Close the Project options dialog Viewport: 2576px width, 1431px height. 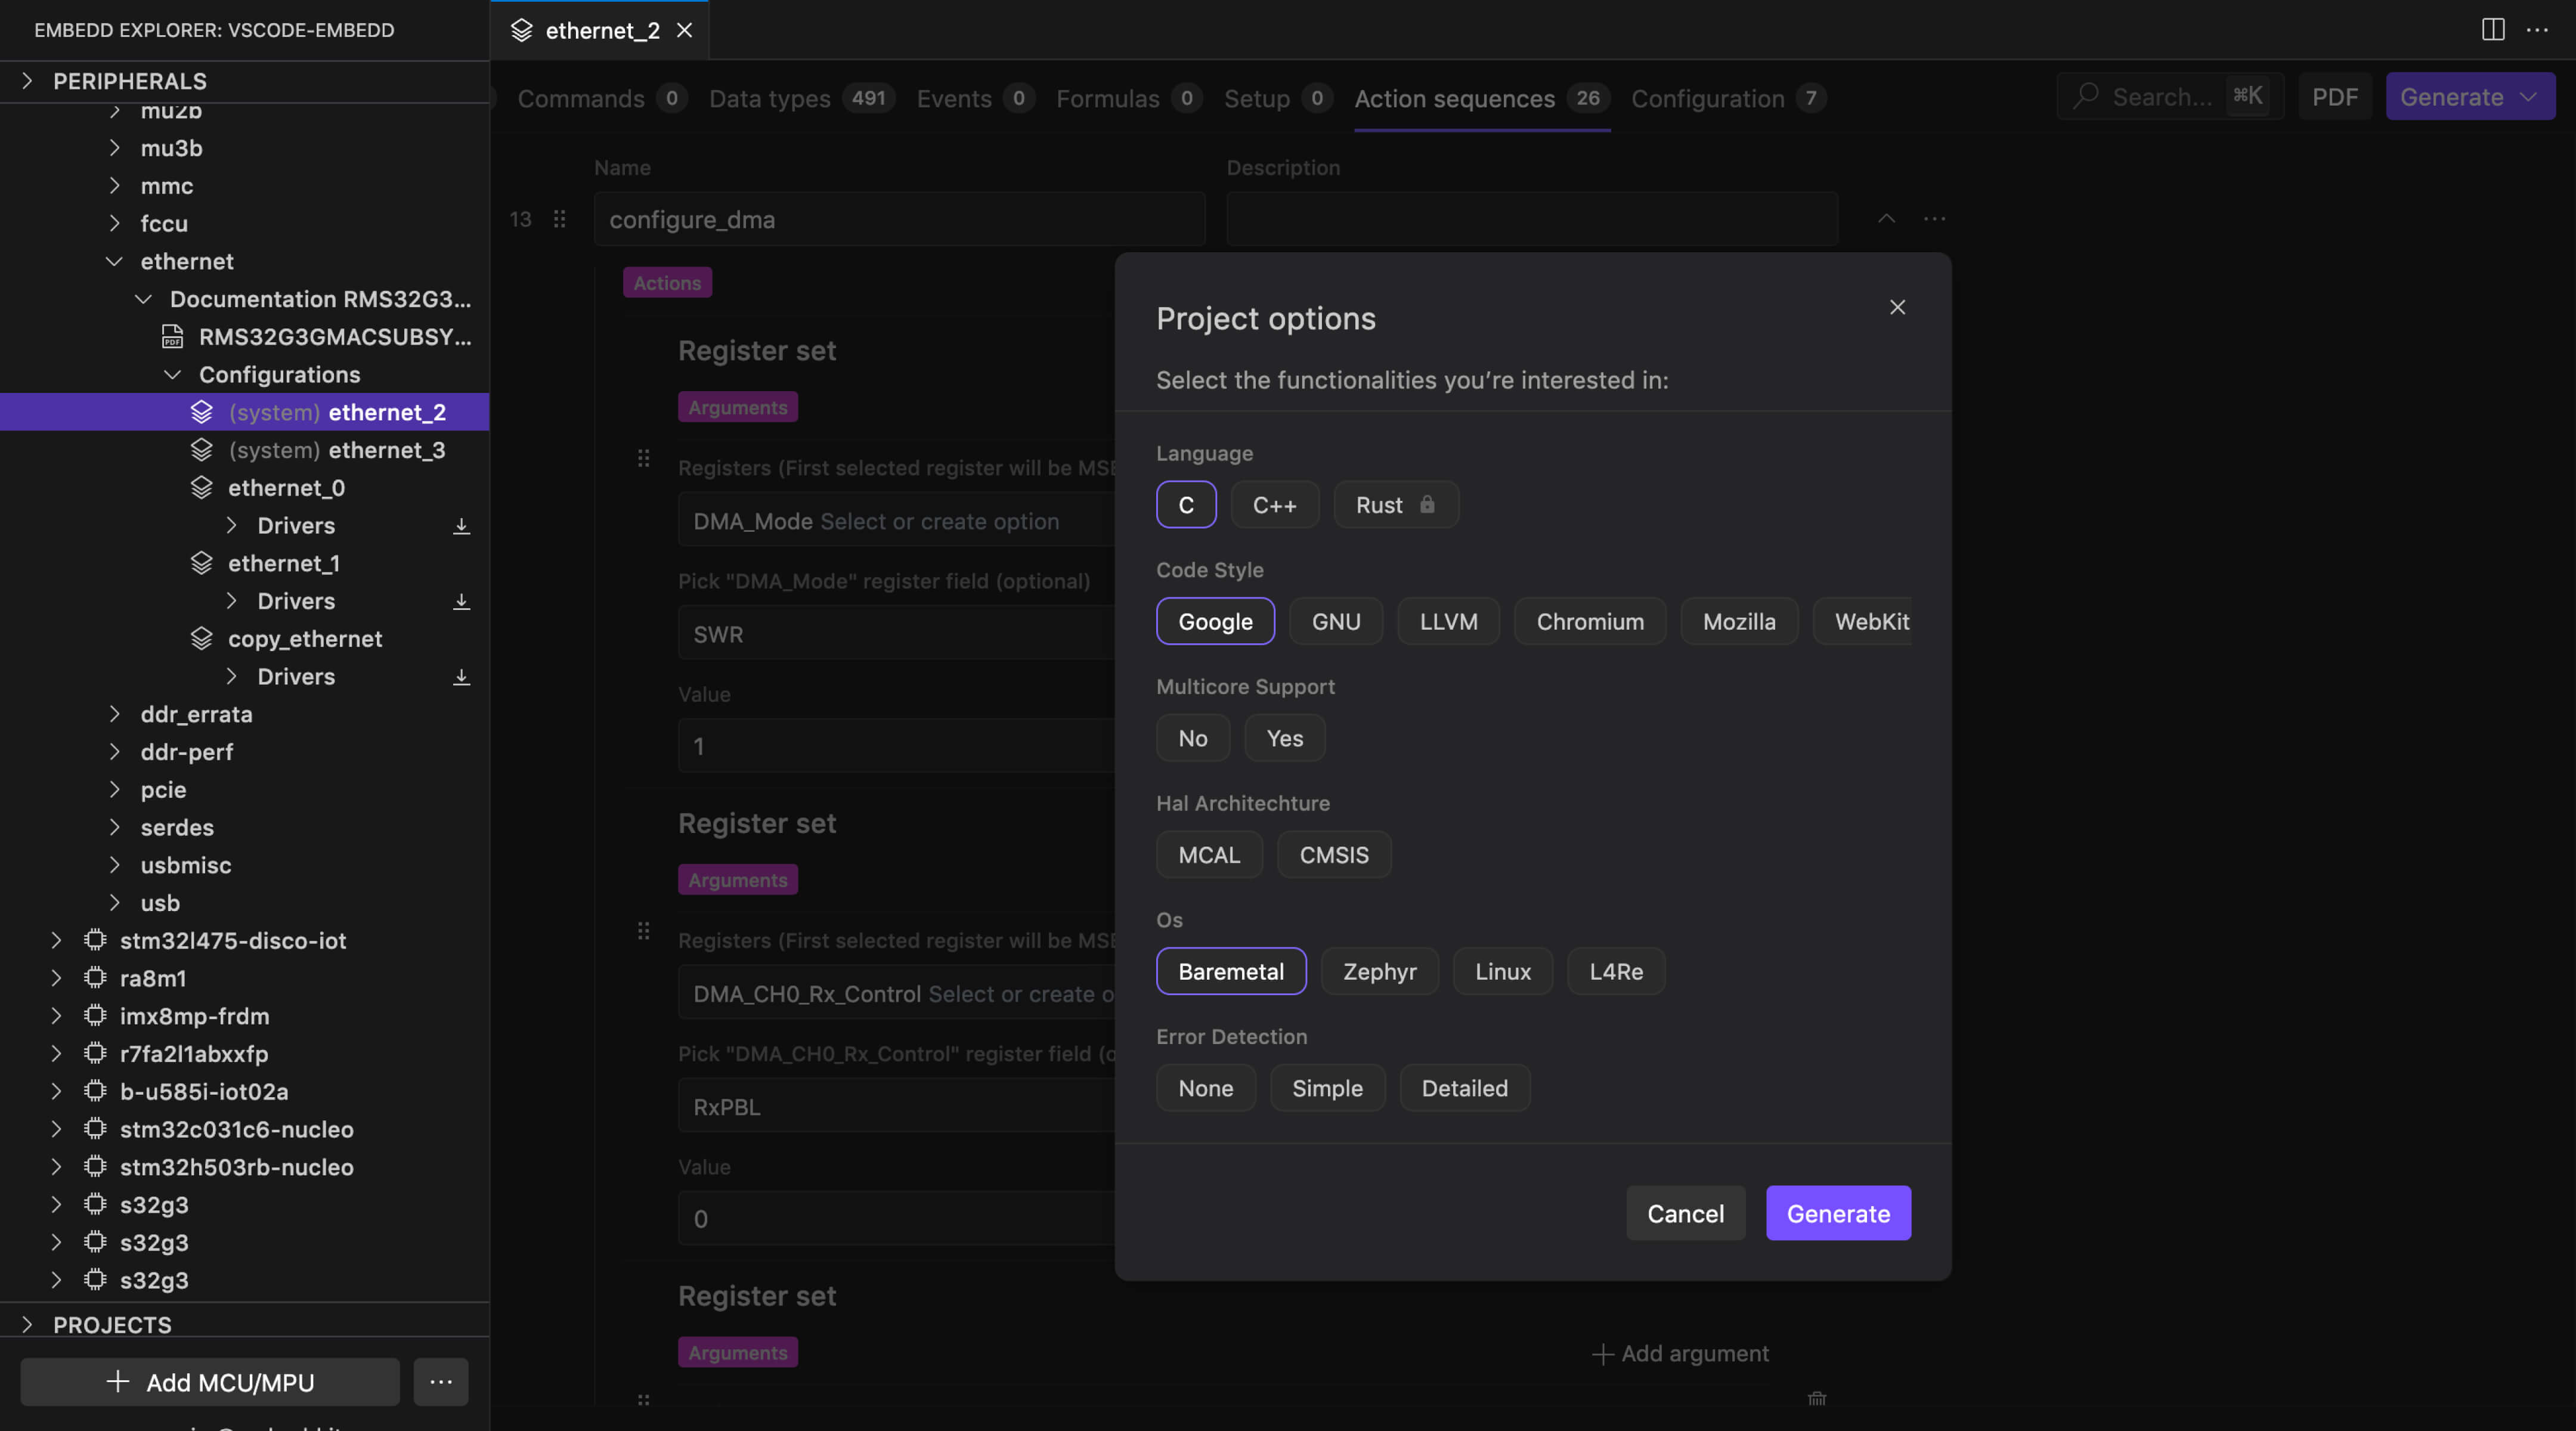coord(1897,307)
